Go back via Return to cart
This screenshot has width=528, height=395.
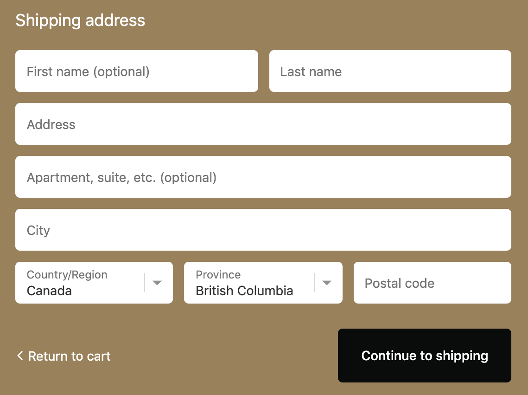[x=69, y=356]
